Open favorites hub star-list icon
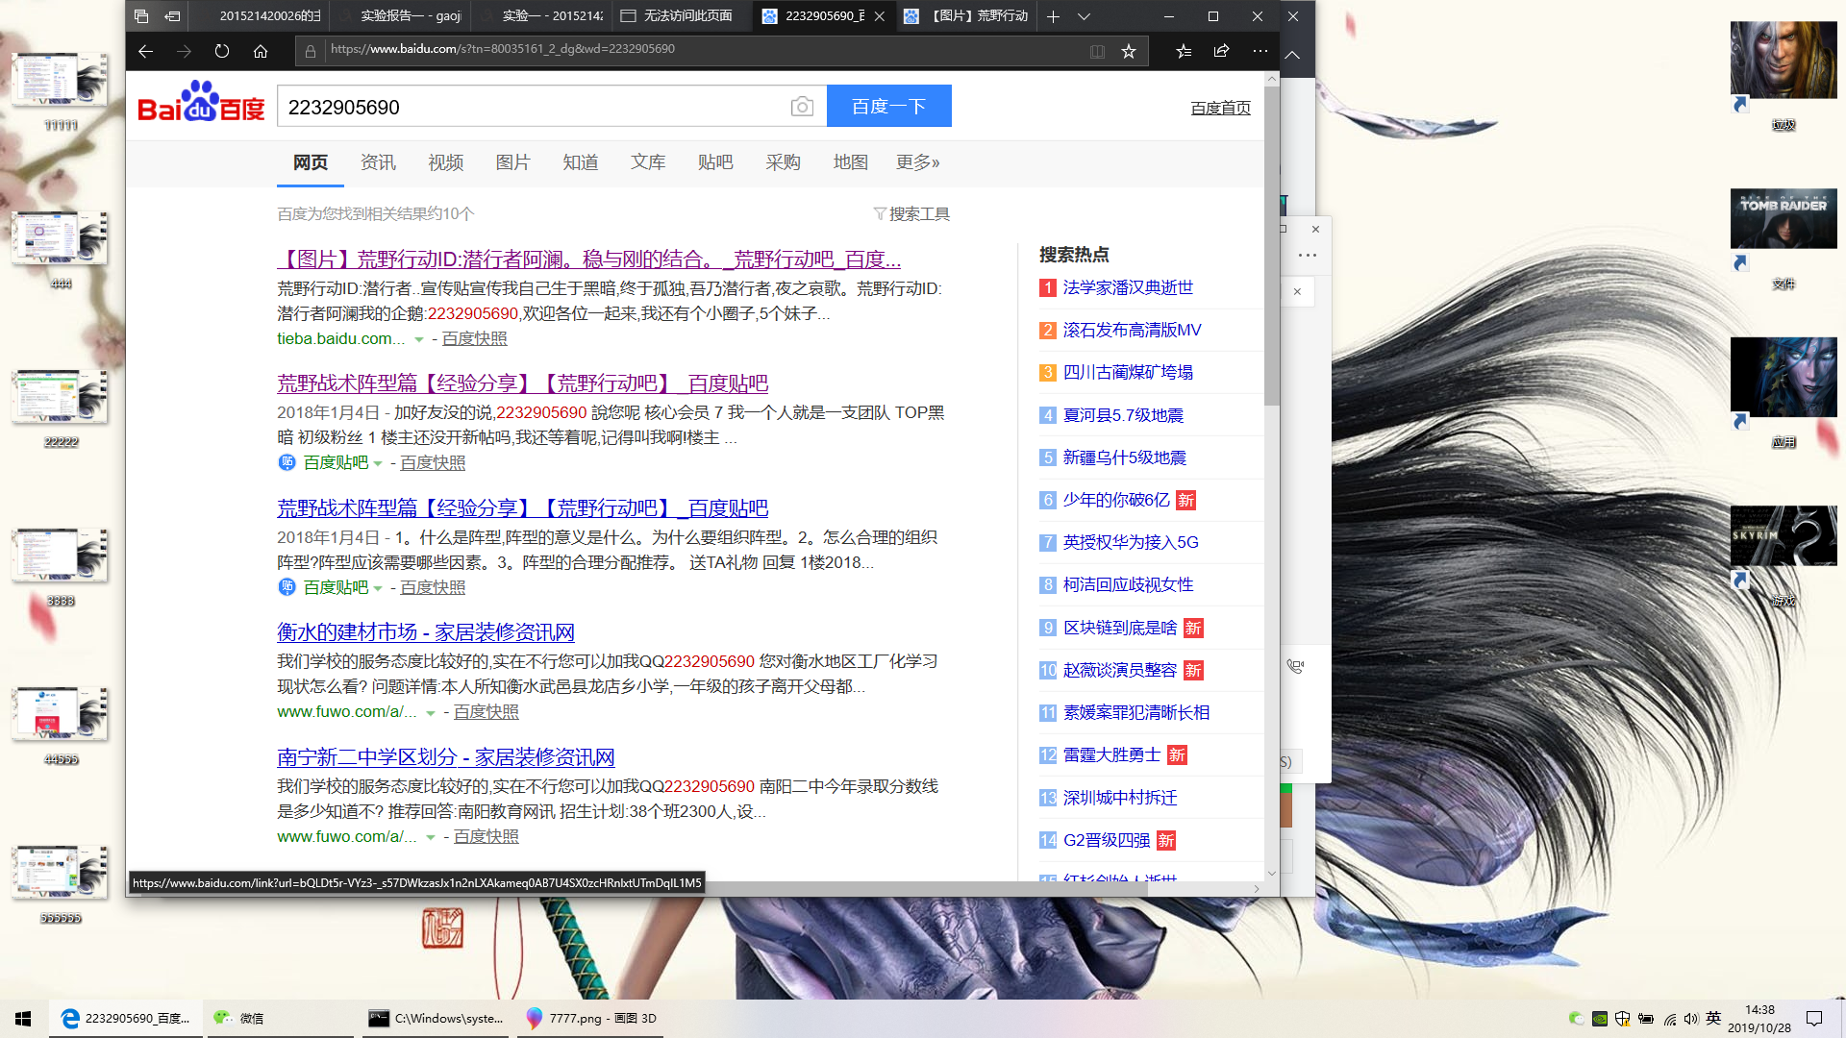The height and width of the screenshot is (1038, 1846). (x=1184, y=51)
